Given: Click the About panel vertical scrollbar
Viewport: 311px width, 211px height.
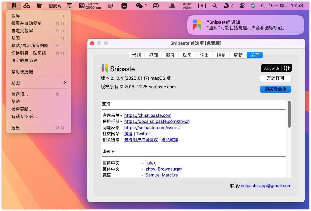Looking at the screenshot, I should click(x=289, y=114).
